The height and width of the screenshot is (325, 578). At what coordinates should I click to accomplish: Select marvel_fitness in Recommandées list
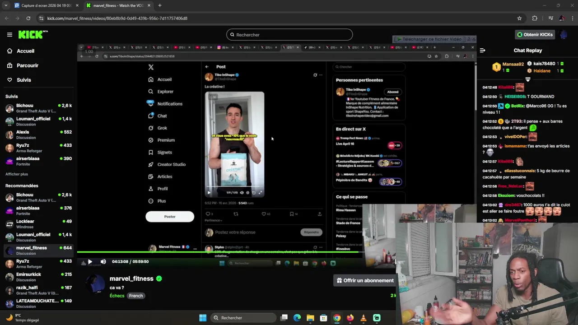[38, 251]
